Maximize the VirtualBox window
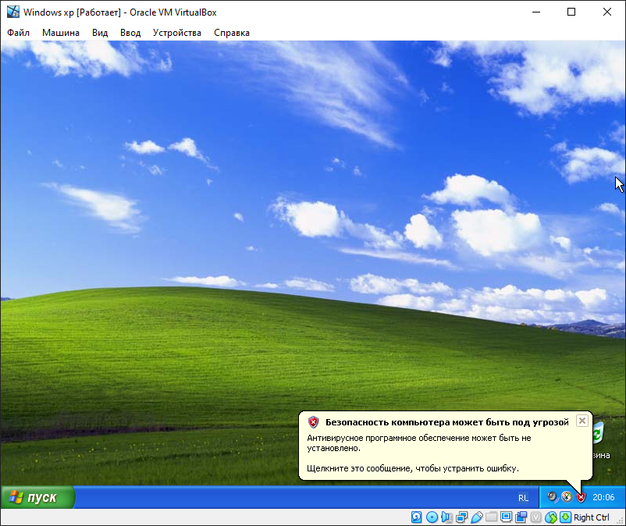 571,12
